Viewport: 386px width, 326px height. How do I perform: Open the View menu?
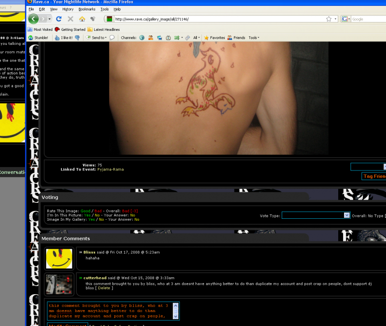point(54,9)
